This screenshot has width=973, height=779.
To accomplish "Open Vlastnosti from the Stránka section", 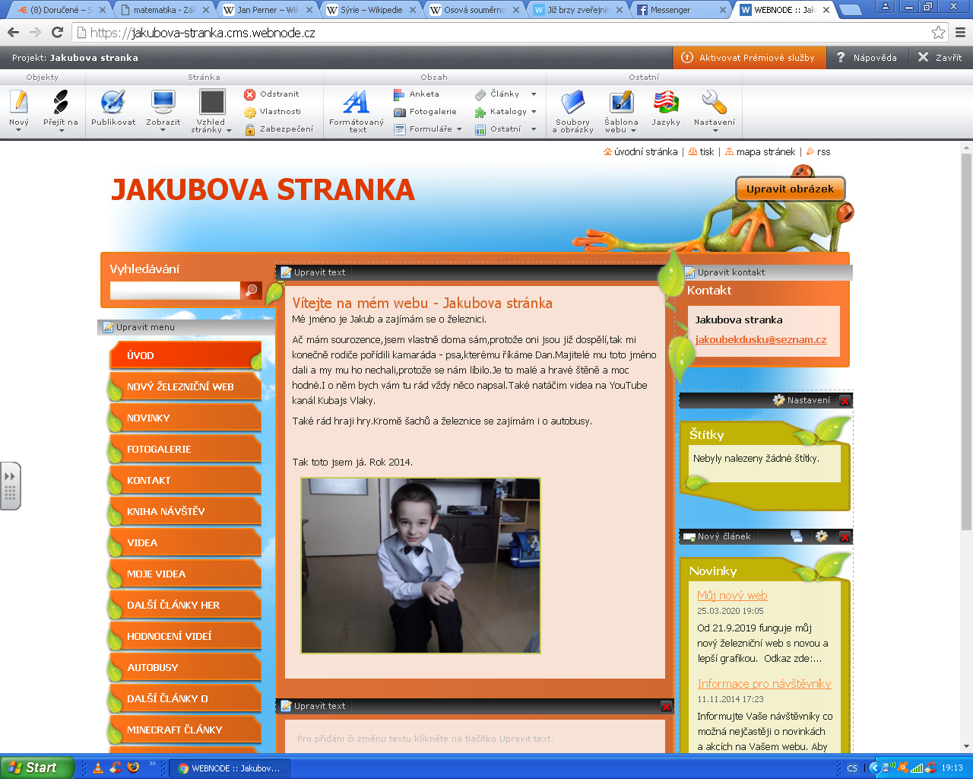I will (x=250, y=111).
